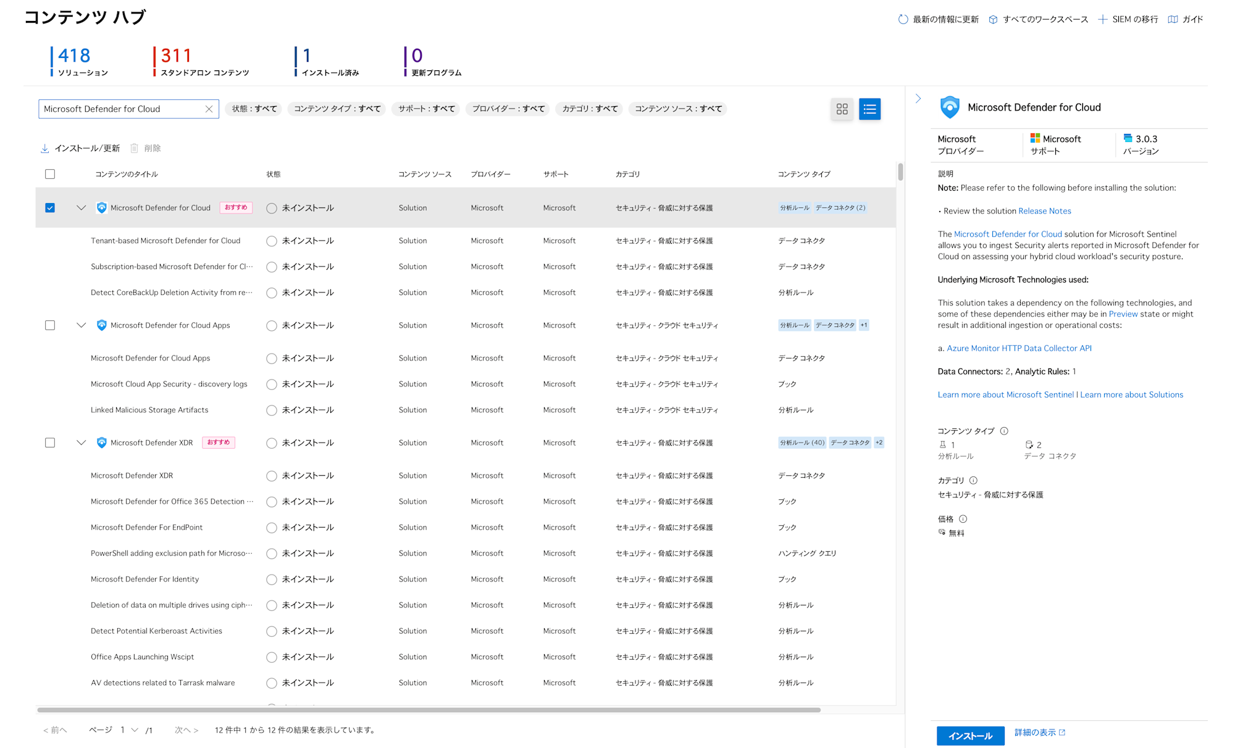Open the プロバイダー : すべて filter

click(x=508, y=109)
